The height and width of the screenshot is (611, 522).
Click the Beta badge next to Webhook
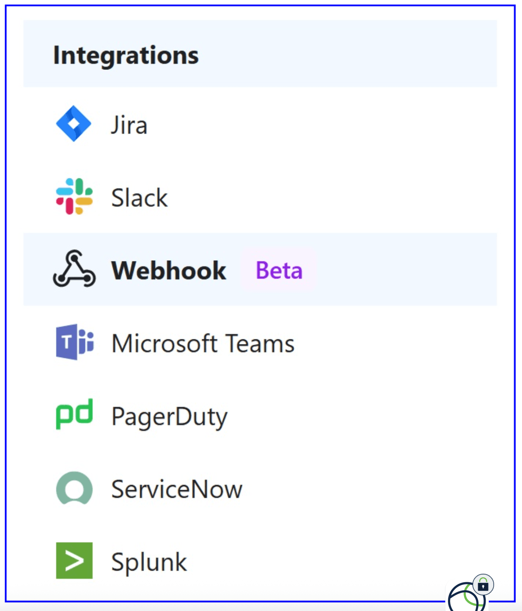[278, 271]
